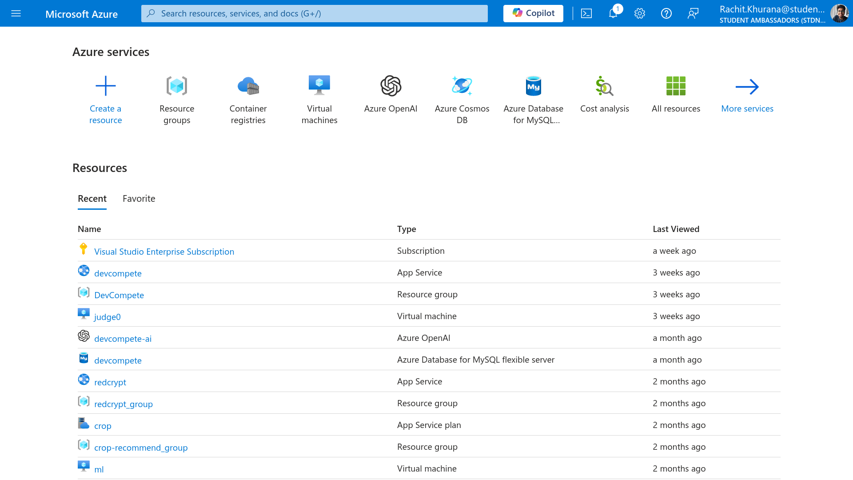853x480 pixels.
Task: Expand the hamburger navigation menu
Action: pyautogui.click(x=16, y=13)
